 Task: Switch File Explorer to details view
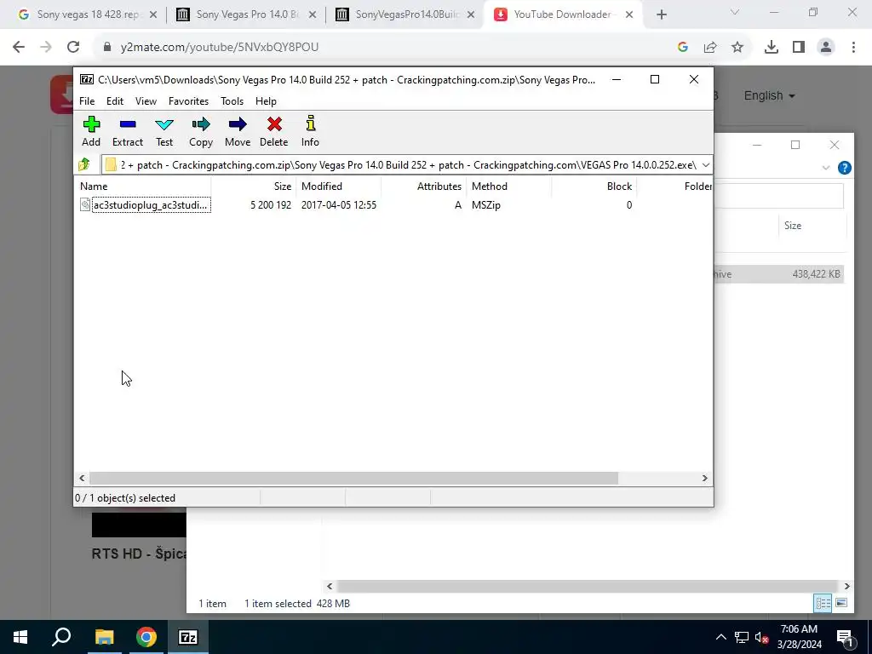tap(823, 603)
